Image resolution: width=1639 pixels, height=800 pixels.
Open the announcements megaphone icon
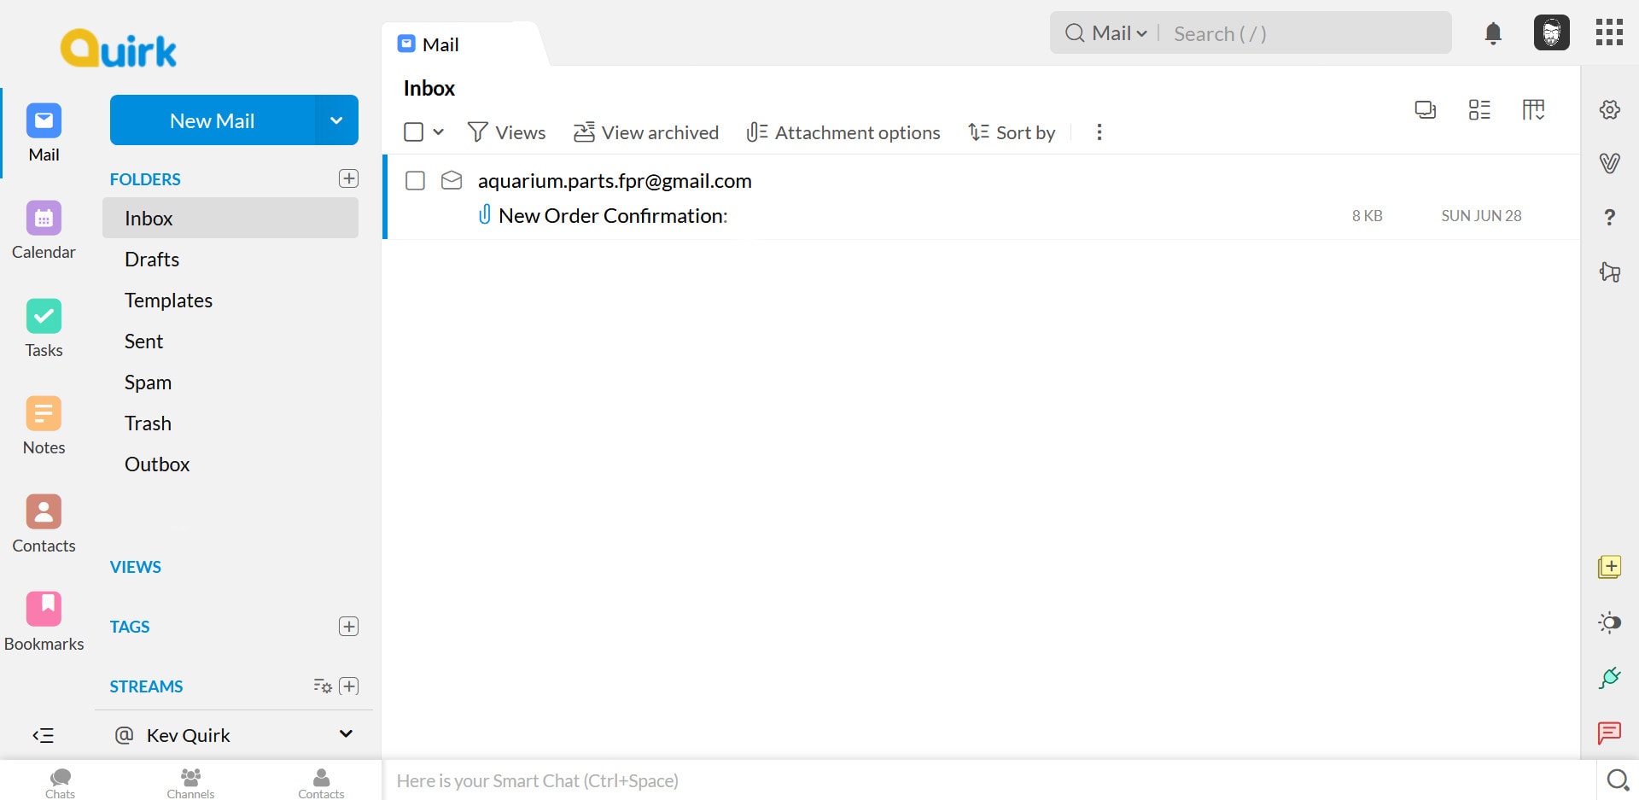tap(1610, 272)
